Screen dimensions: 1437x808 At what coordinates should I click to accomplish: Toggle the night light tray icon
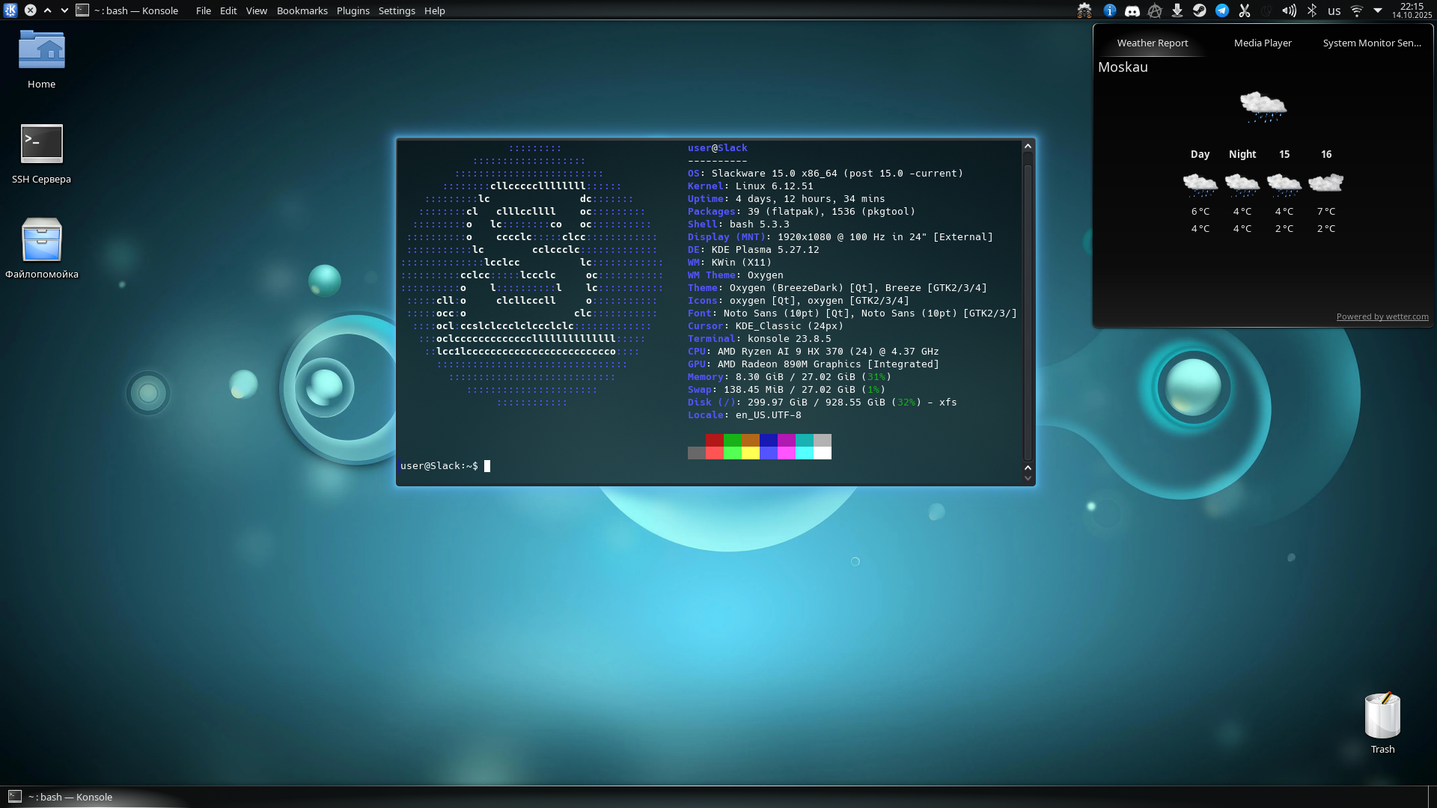(x=1266, y=10)
